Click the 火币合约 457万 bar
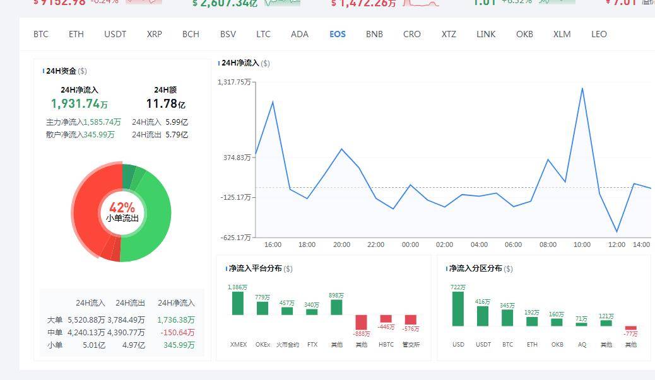This screenshot has width=655, height=380. [x=287, y=311]
